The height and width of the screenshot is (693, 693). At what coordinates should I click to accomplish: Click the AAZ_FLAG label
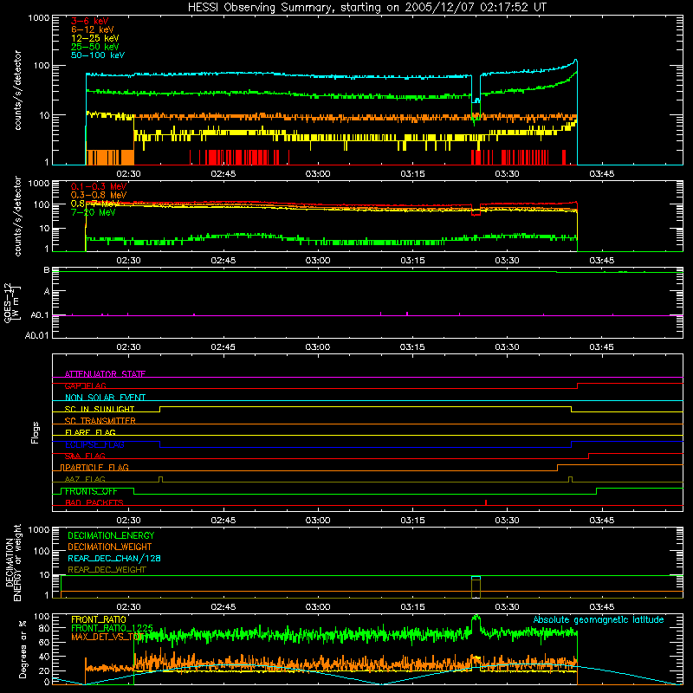point(85,479)
